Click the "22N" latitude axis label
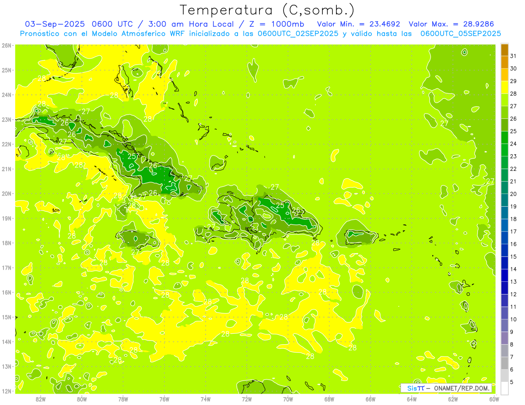The height and width of the screenshot is (405, 525). (x=7, y=144)
